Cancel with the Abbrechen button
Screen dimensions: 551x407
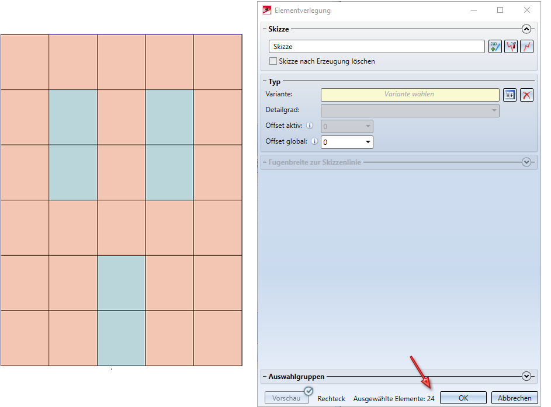514,398
